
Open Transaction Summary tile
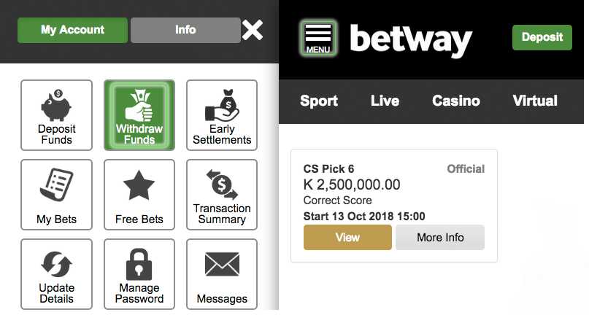click(x=222, y=195)
